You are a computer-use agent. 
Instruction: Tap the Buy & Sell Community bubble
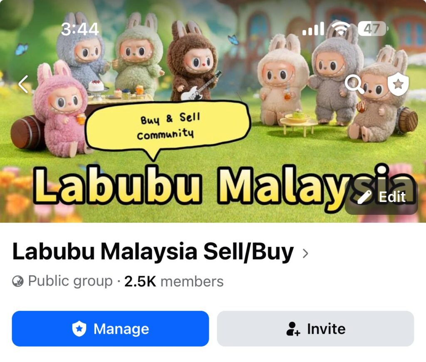(x=168, y=127)
